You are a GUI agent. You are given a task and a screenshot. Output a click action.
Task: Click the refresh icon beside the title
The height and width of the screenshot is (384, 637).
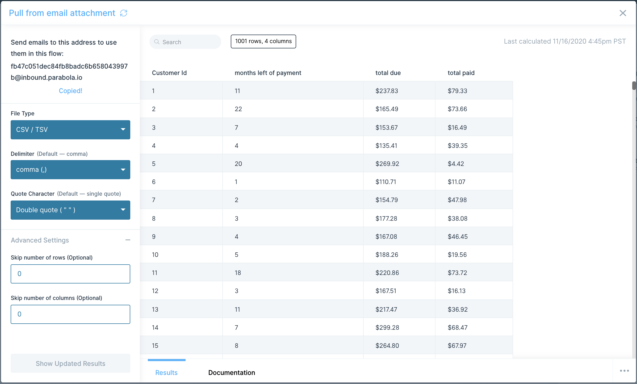pyautogui.click(x=124, y=13)
